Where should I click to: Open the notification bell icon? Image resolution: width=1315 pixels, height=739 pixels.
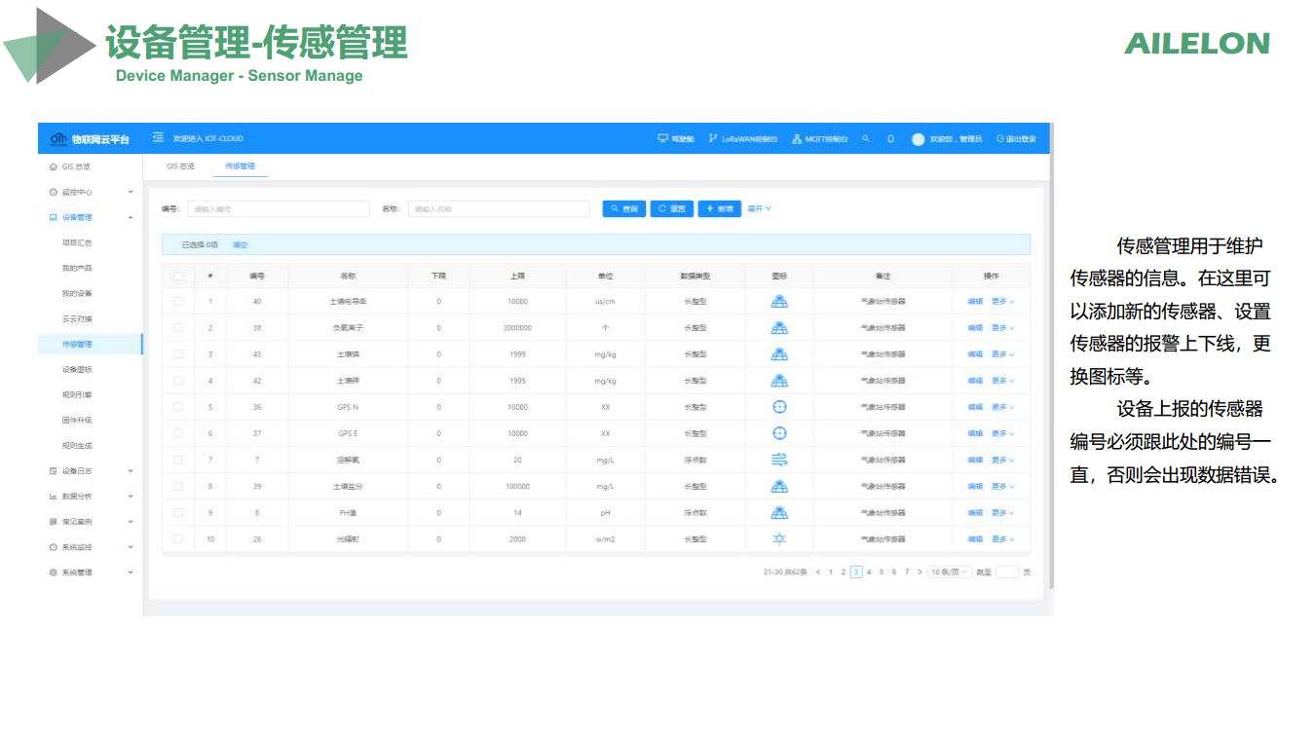click(890, 138)
